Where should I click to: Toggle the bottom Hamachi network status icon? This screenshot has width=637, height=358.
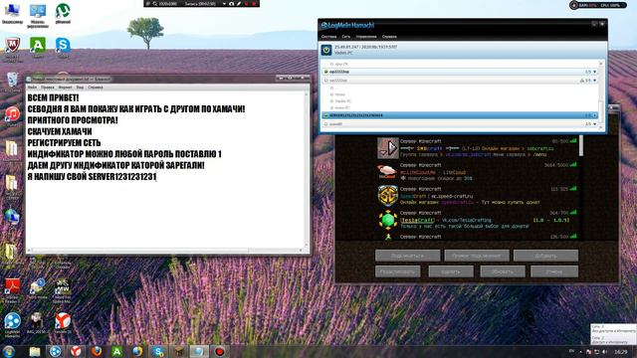pos(325,124)
